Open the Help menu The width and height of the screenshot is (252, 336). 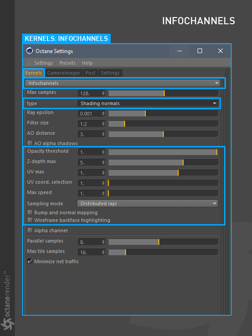[x=87, y=63]
